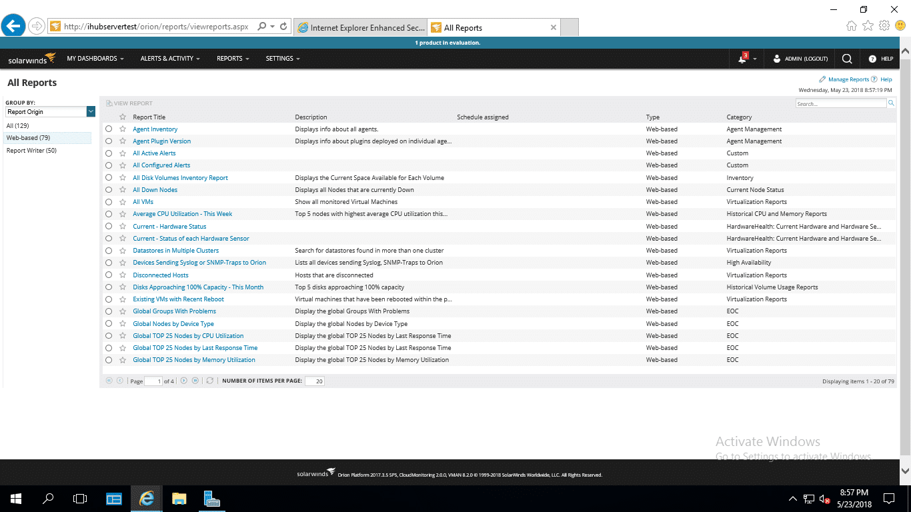Open Task View on taskbar
This screenshot has width=911, height=512.
(80, 499)
